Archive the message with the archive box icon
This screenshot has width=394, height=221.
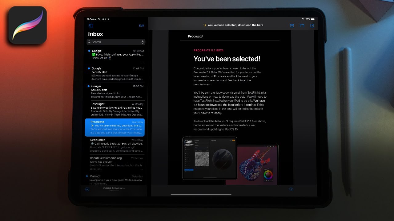tap(292, 26)
